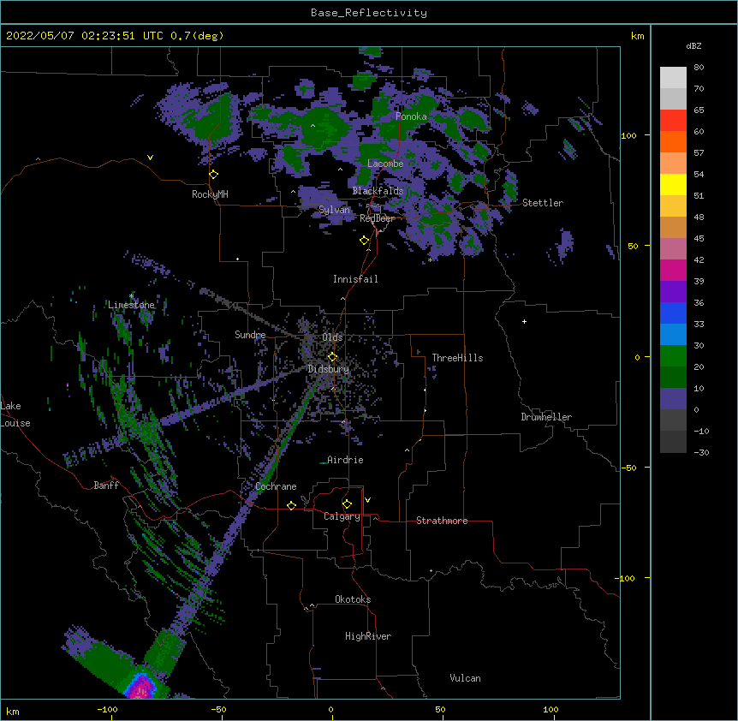Click the Didsbury town label
Viewport: 738px width, 721px height.
(x=329, y=369)
